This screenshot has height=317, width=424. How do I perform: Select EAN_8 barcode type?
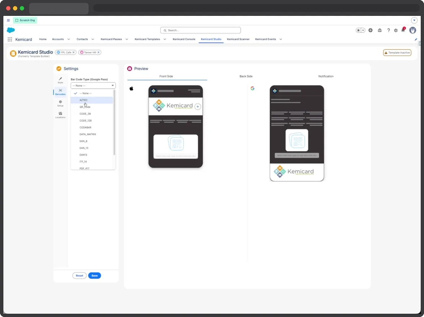(x=92, y=141)
